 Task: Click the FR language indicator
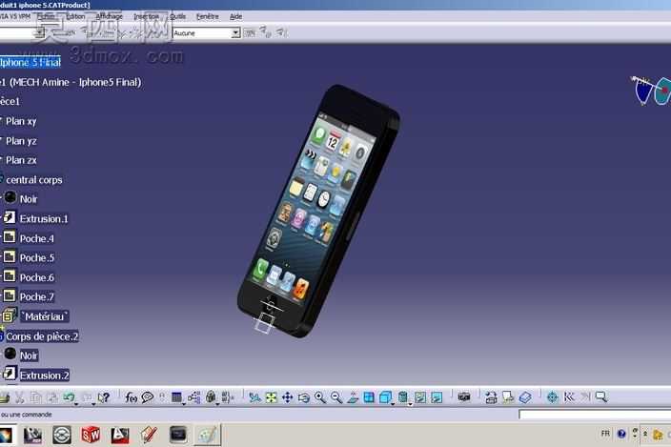point(605,434)
